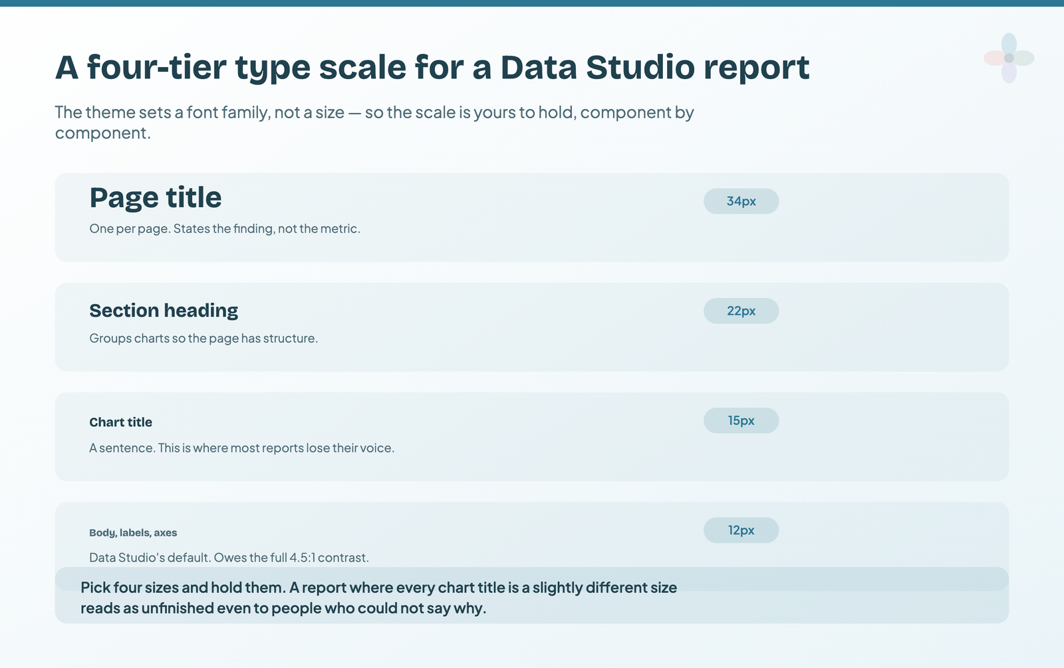The image size is (1064, 668).
Task: Click 'One per page. States the finding' line
Action: (225, 228)
